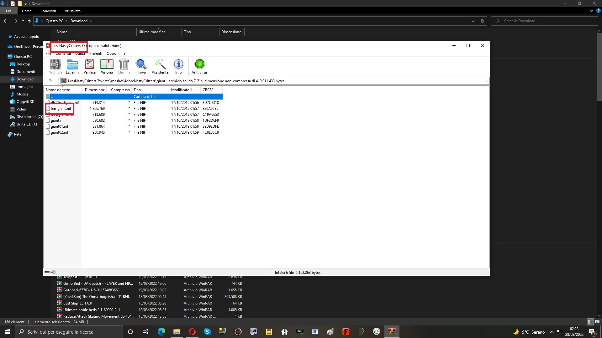Viewport: 602px width, 338px height.
Task: Switch Explorer to details view icon
Action: click(589, 322)
